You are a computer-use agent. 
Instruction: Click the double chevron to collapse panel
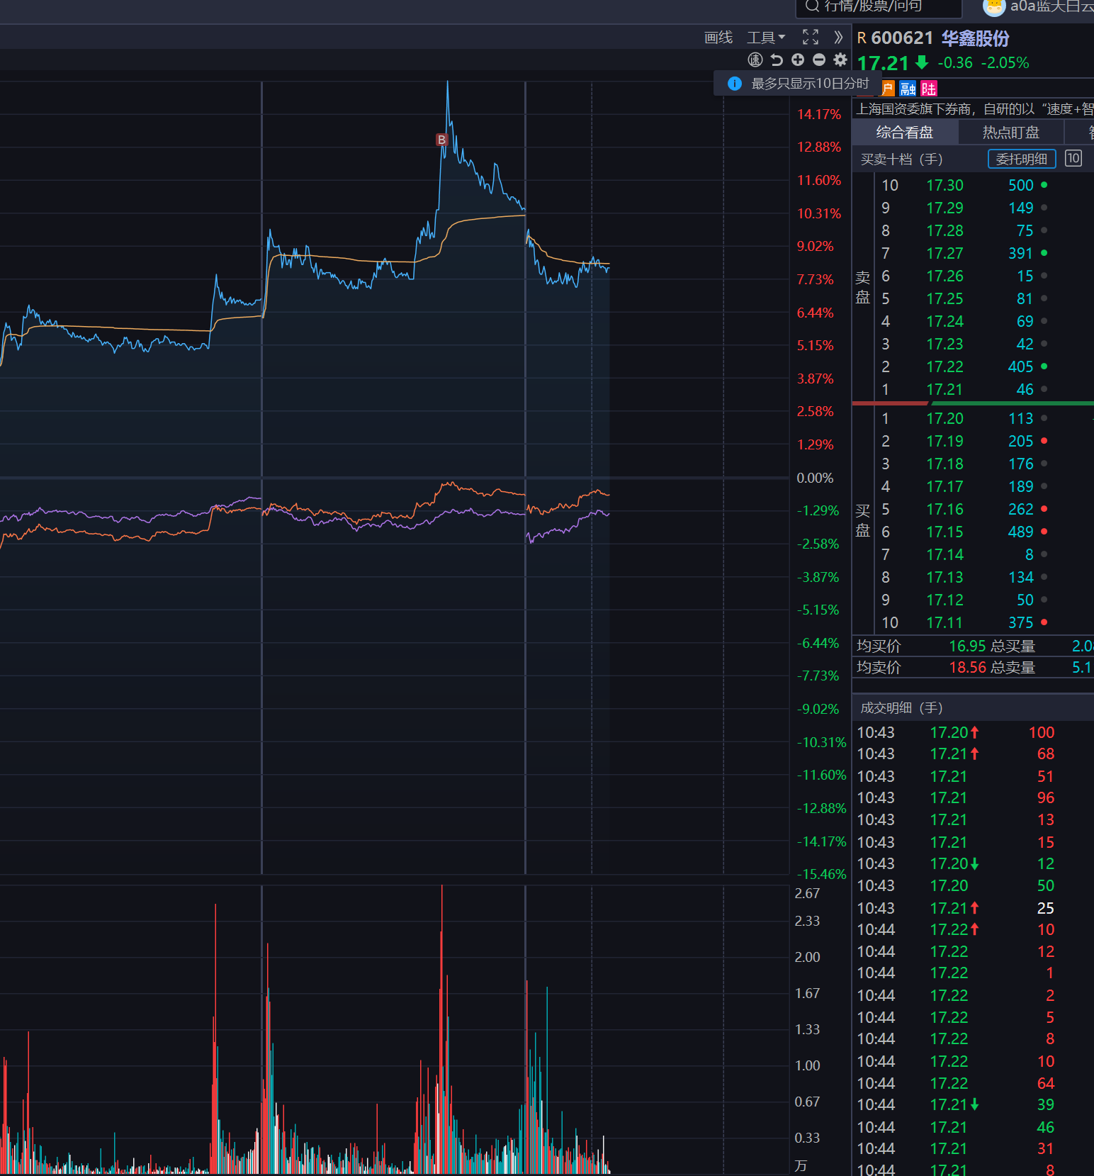click(x=838, y=38)
